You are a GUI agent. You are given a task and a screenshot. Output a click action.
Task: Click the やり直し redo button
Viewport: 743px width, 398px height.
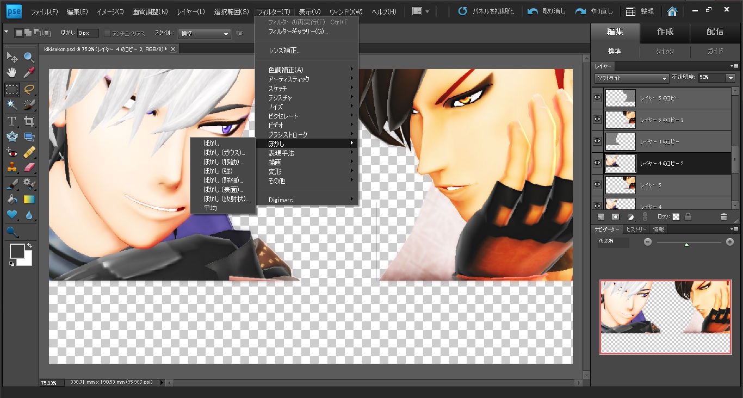coord(594,11)
